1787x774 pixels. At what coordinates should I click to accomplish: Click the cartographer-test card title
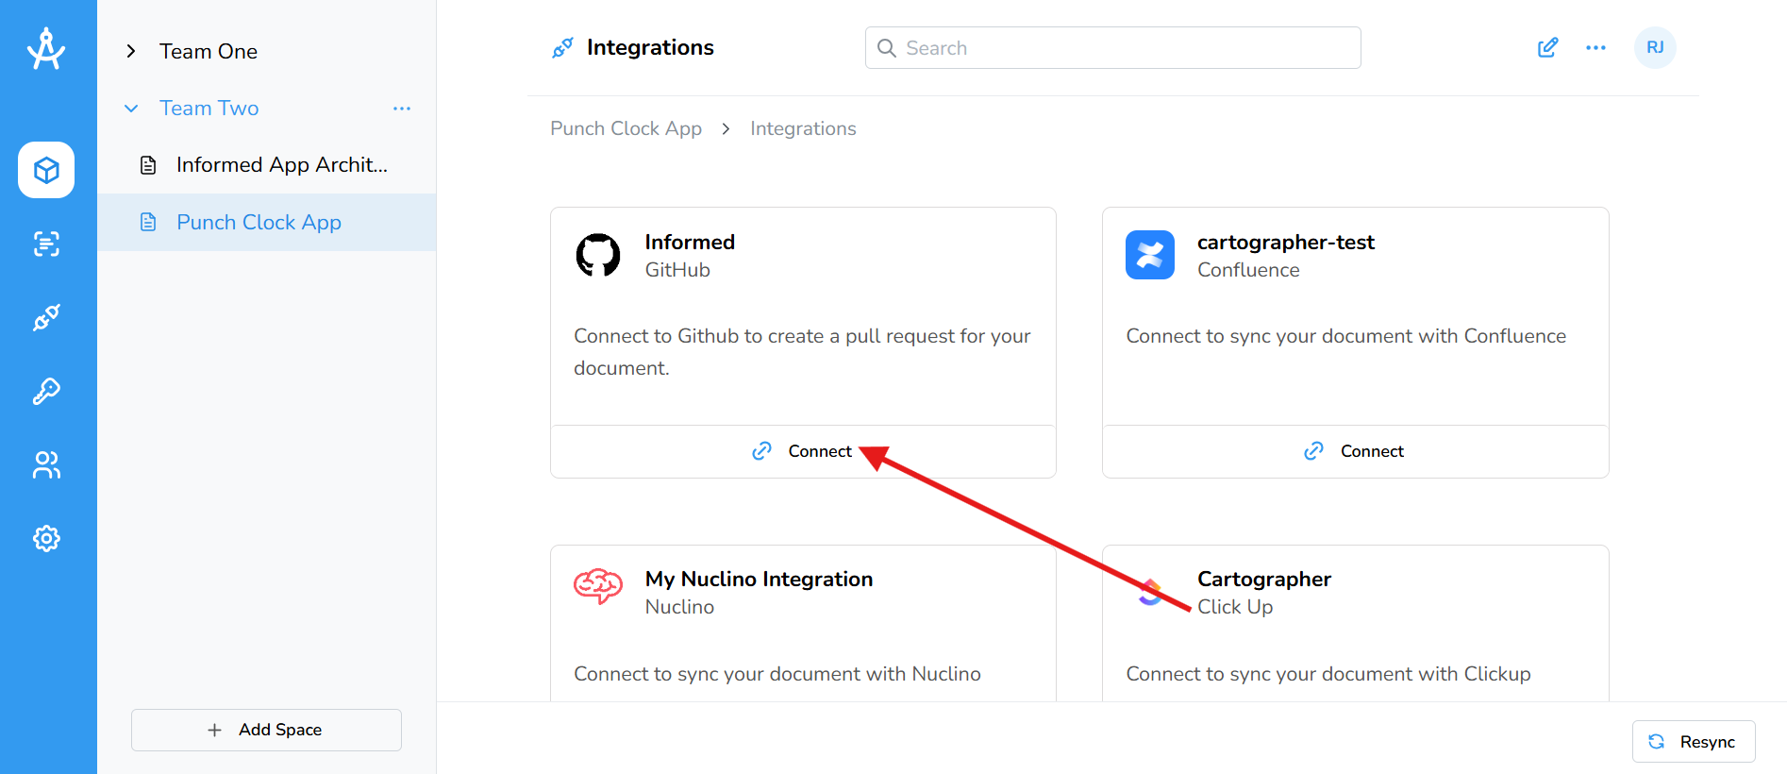tap(1286, 242)
